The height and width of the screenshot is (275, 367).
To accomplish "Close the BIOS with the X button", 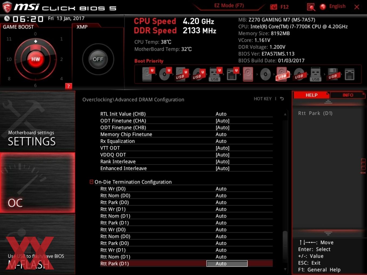I will click(x=357, y=7).
